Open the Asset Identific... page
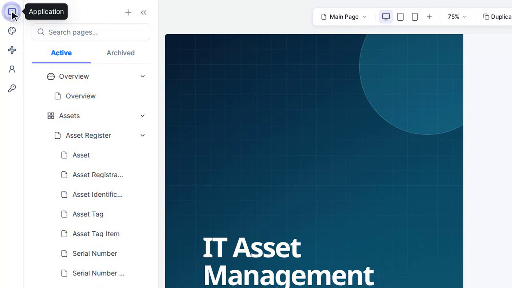This screenshot has width=512, height=288. pos(98,195)
